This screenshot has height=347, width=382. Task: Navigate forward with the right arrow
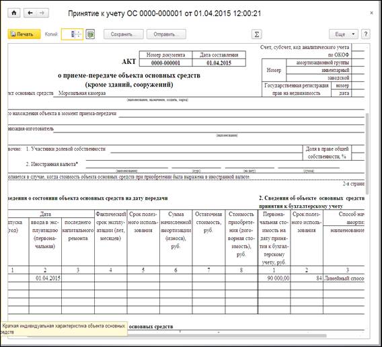click(x=42, y=13)
